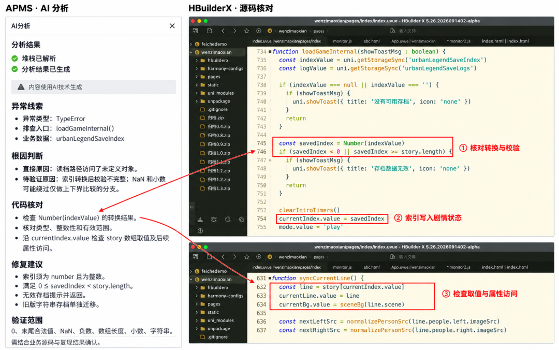
Task: Go back using upper HBuilderX back arrow
Action: click(x=223, y=31)
